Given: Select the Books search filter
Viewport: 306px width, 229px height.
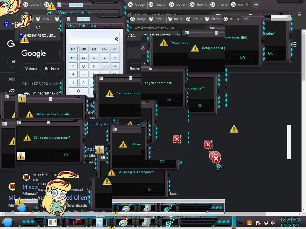Looking at the screenshot, I should click(x=135, y=69).
